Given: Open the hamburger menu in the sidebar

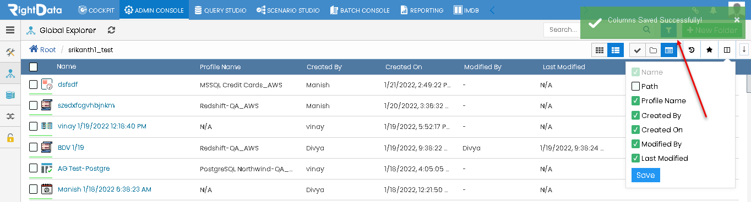Looking at the screenshot, I should coord(10,30).
